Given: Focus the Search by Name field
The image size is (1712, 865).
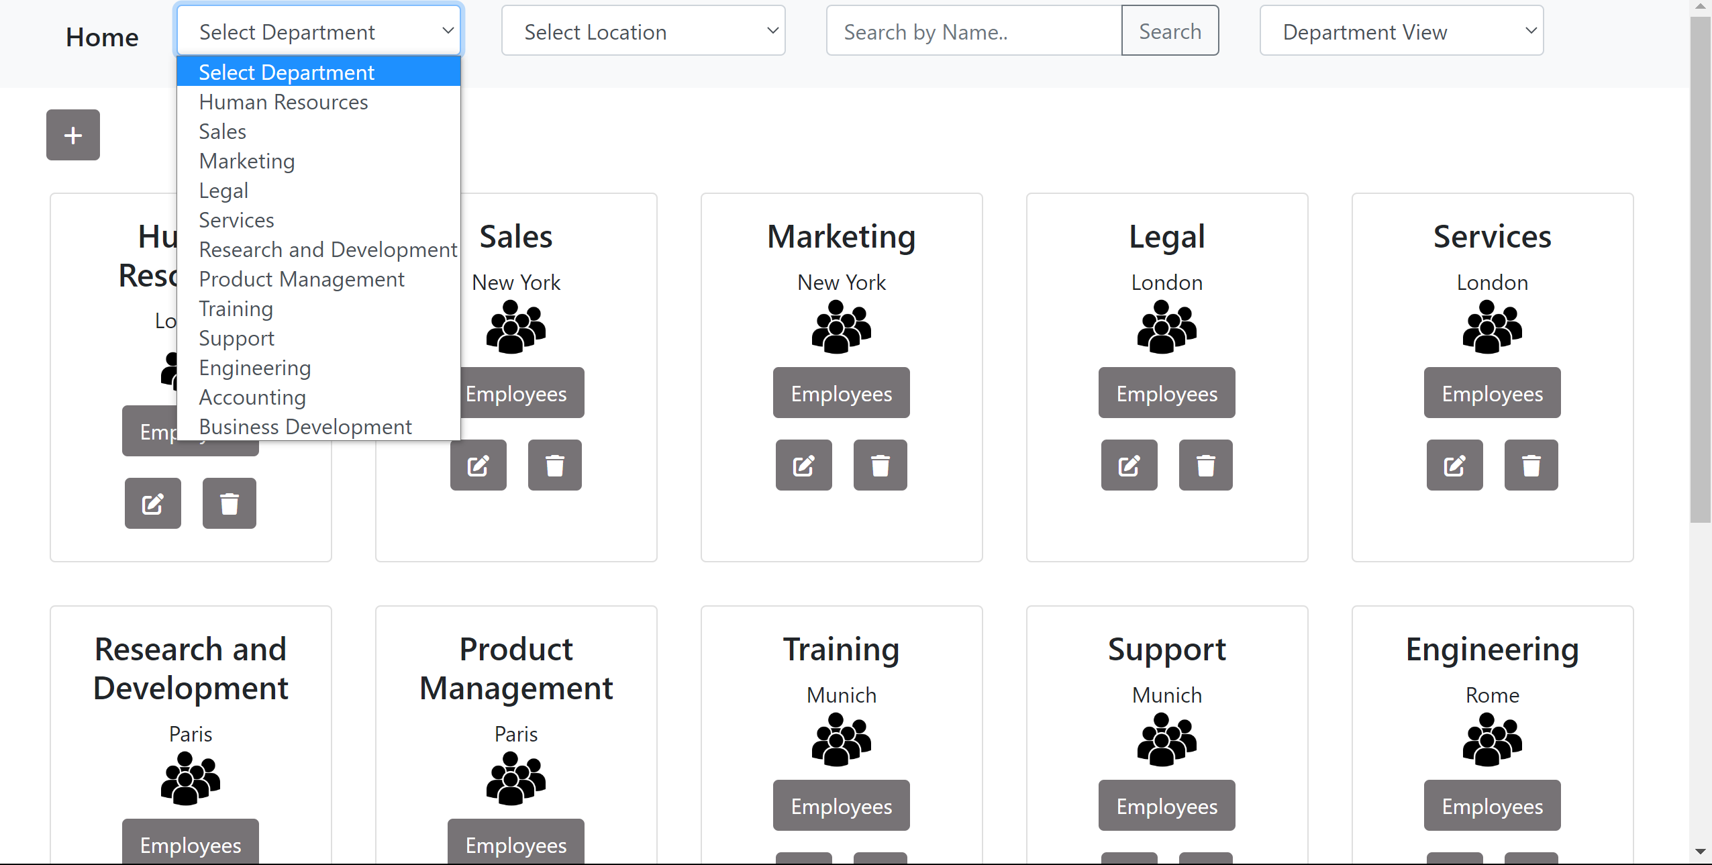Looking at the screenshot, I should 973,31.
